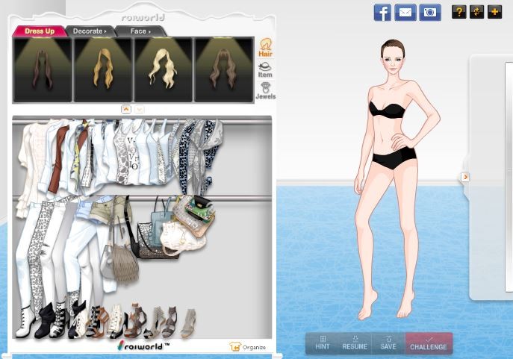The image size is (513, 359).
Task: Share the outfit on Facebook
Action: [382, 12]
